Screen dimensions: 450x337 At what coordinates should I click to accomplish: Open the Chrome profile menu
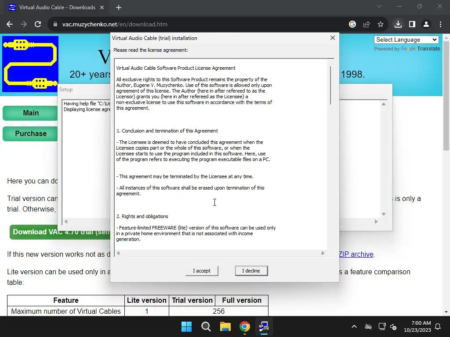(x=426, y=25)
